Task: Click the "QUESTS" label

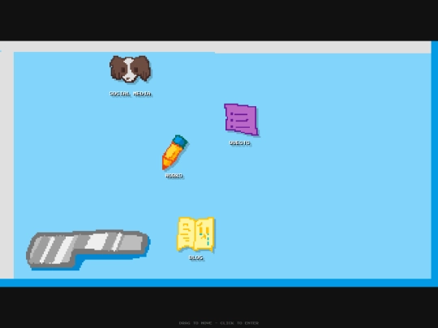Action: [x=239, y=143]
